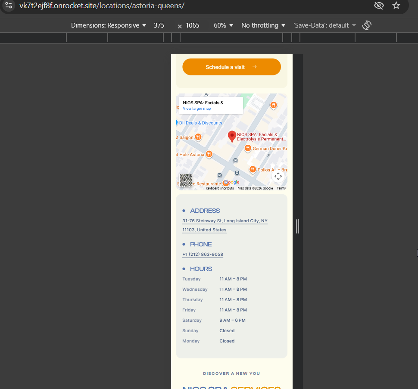Open the Save-Data default dropdown

324,25
